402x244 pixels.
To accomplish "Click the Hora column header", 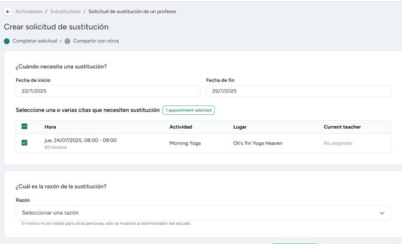I will coord(50,127).
